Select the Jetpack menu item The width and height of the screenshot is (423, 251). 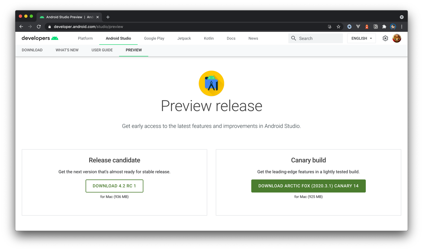tap(184, 38)
